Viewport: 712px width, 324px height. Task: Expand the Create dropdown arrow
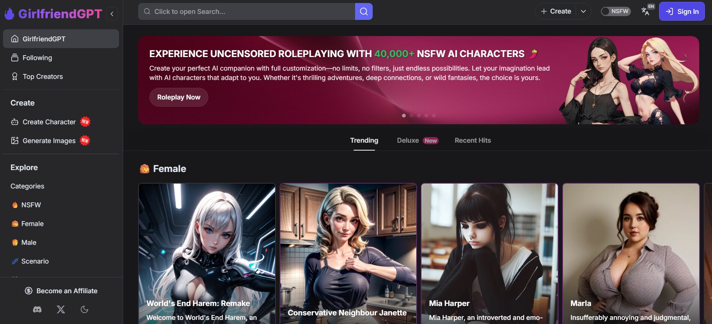(x=583, y=12)
